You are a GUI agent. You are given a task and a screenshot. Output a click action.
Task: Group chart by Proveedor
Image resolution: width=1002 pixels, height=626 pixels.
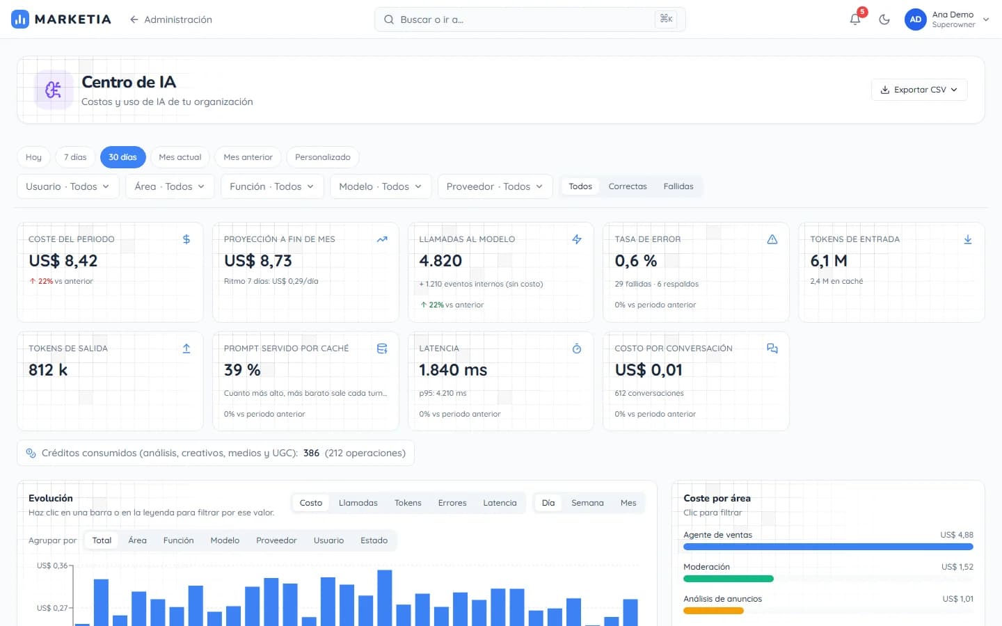pyautogui.click(x=276, y=540)
